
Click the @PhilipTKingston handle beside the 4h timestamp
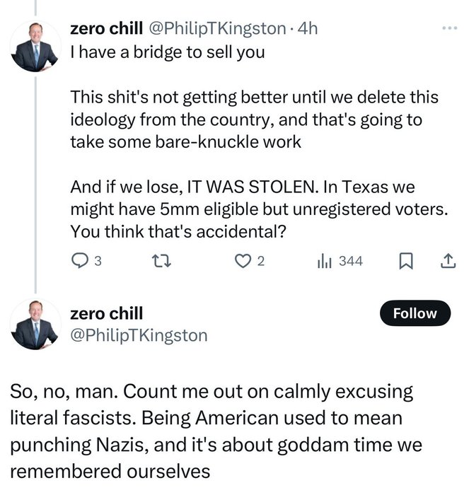click(215, 30)
